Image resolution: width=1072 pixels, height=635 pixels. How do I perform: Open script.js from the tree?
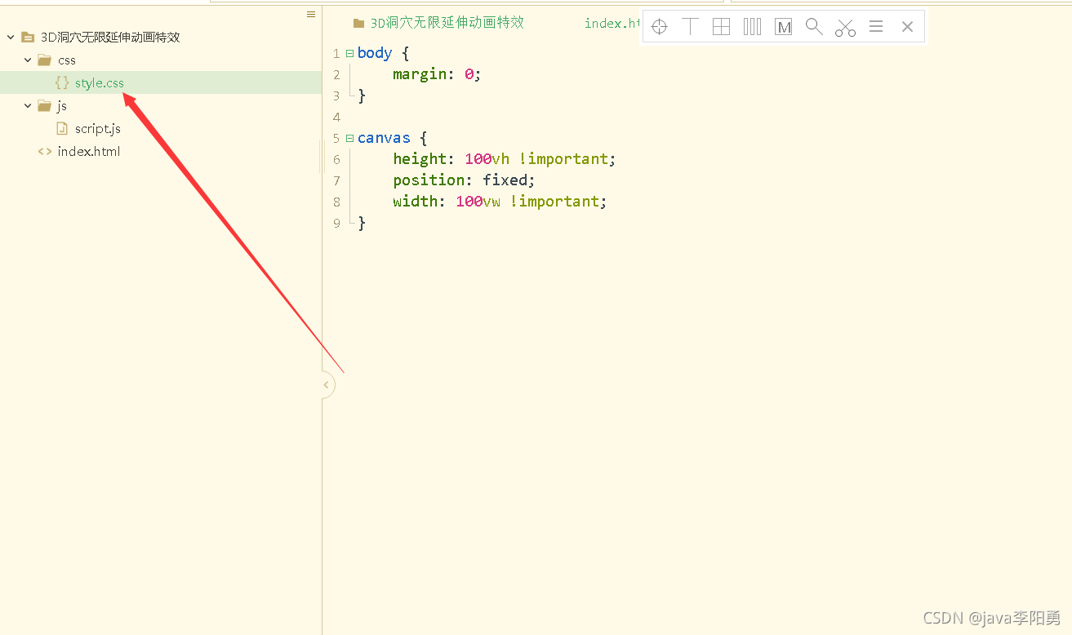[x=98, y=129]
